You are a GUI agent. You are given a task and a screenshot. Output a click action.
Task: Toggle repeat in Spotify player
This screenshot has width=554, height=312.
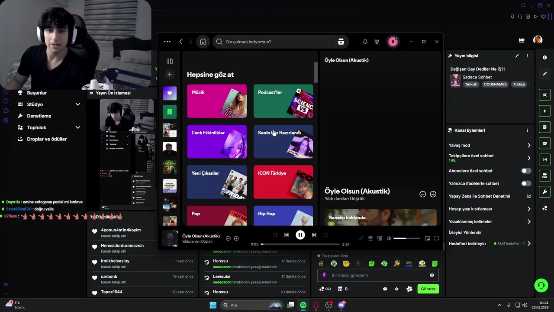pos(326,235)
